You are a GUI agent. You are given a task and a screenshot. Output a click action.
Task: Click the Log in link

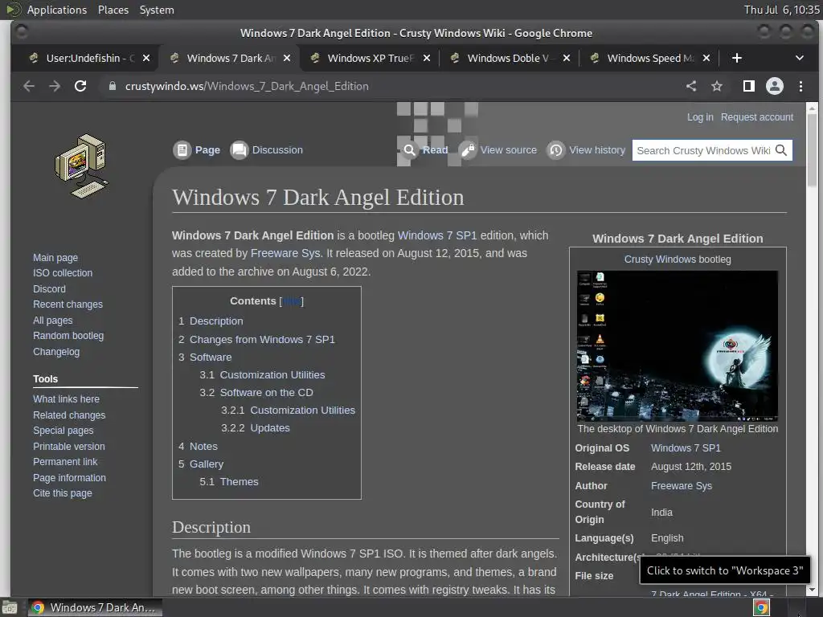pyautogui.click(x=700, y=117)
